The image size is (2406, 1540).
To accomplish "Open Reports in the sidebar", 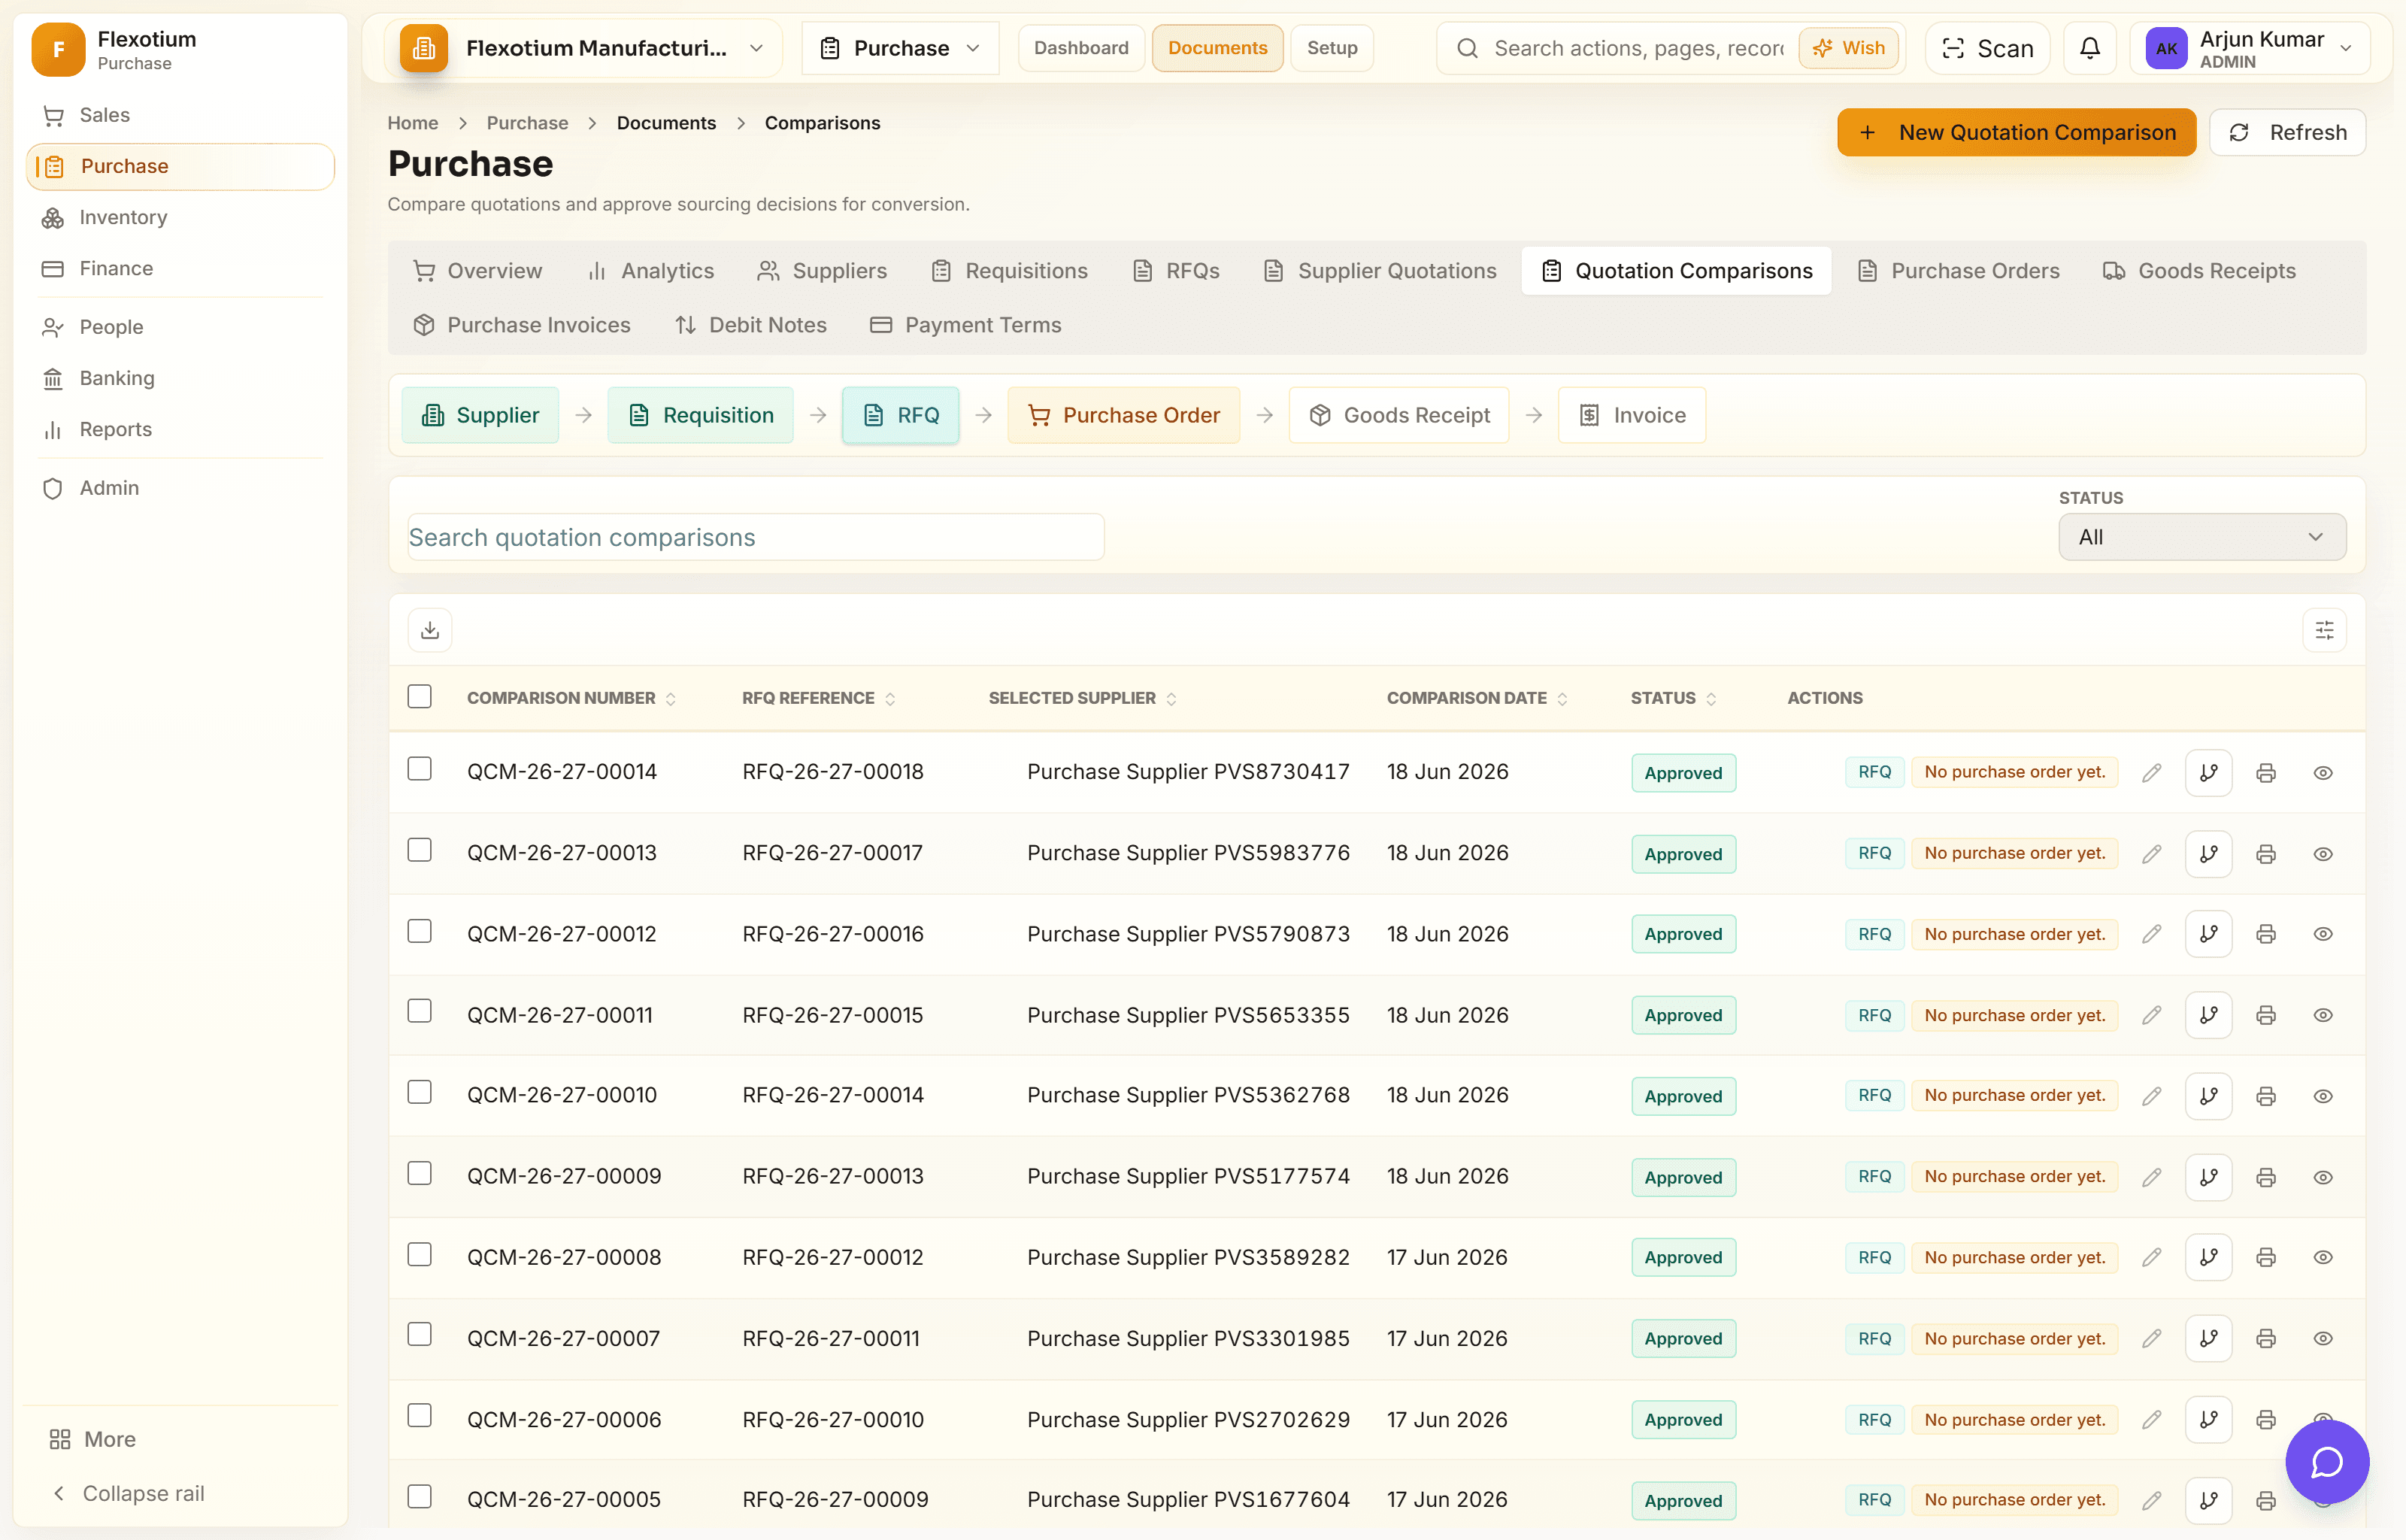I will (x=180, y=429).
